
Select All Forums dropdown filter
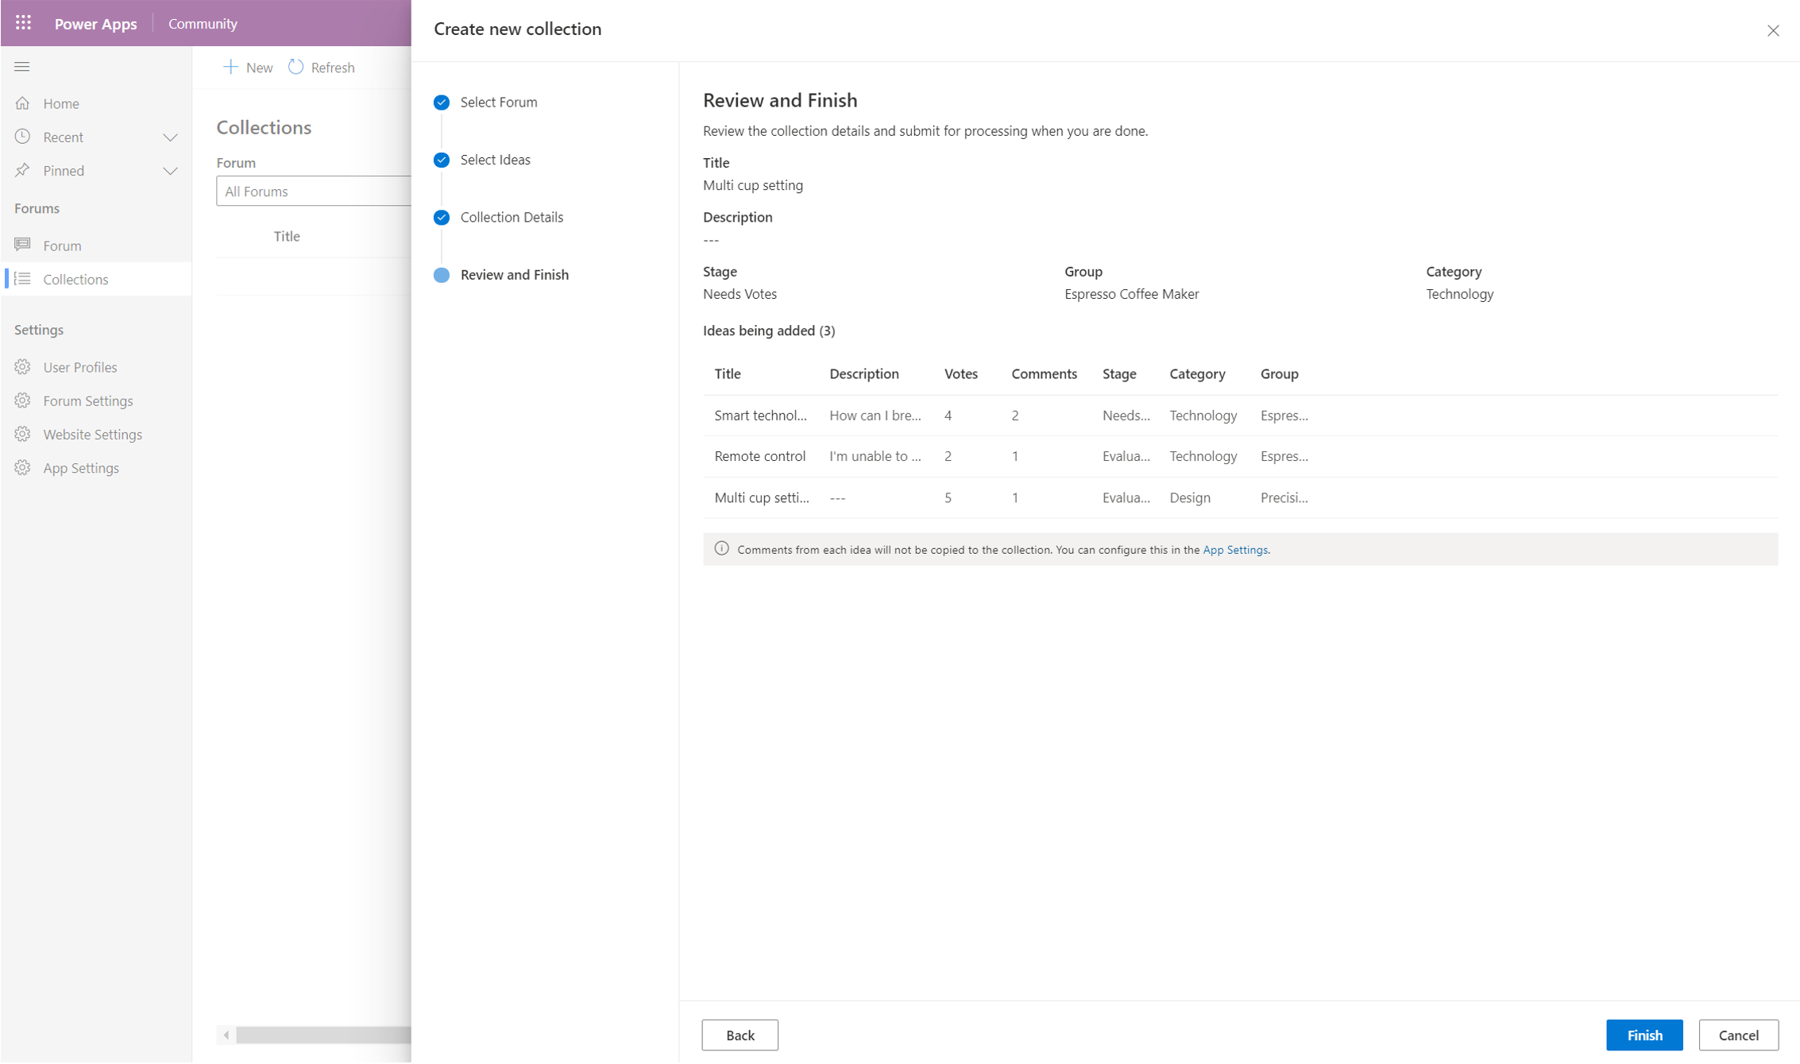click(x=313, y=190)
